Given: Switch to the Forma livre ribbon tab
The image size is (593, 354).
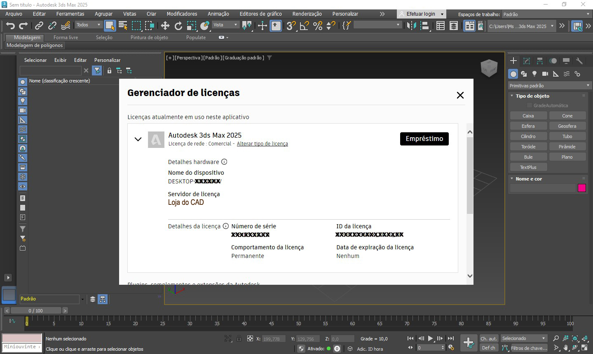Looking at the screenshot, I should (66, 37).
